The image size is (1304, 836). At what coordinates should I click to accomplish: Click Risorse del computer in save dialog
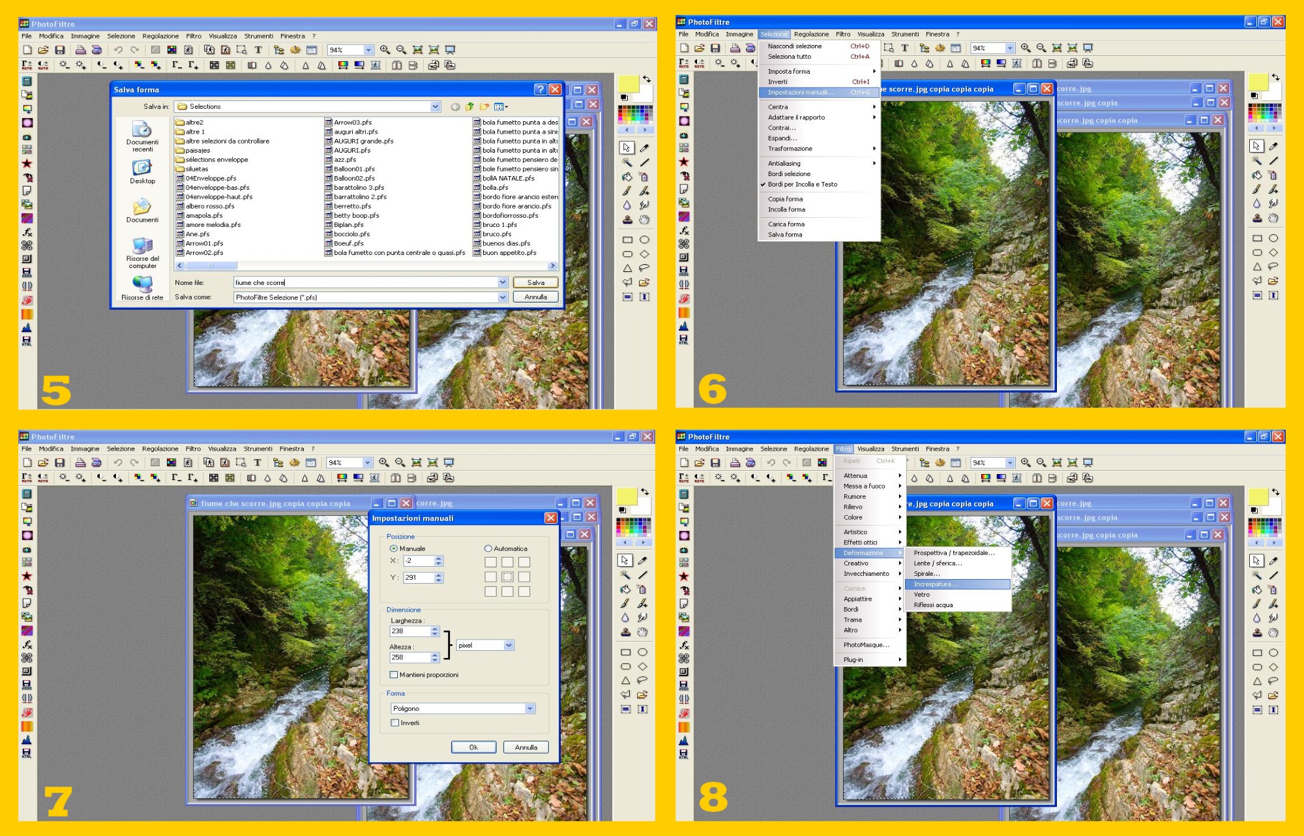(142, 251)
